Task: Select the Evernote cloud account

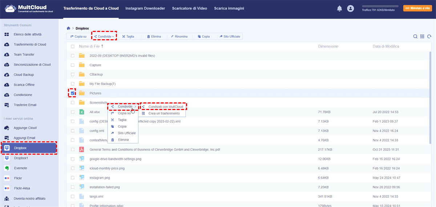Action: 20,168
